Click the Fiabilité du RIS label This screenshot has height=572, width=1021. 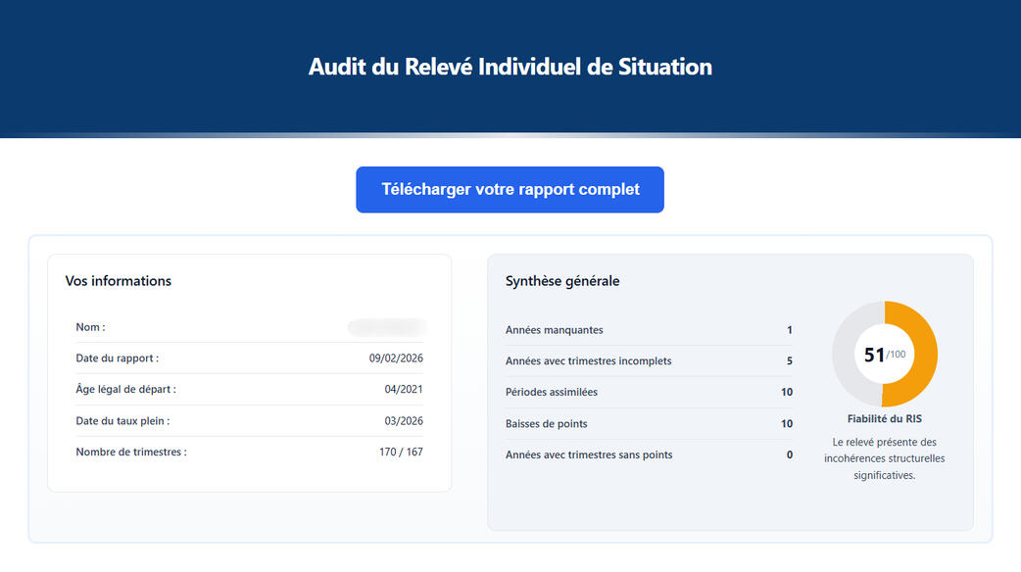coord(884,419)
